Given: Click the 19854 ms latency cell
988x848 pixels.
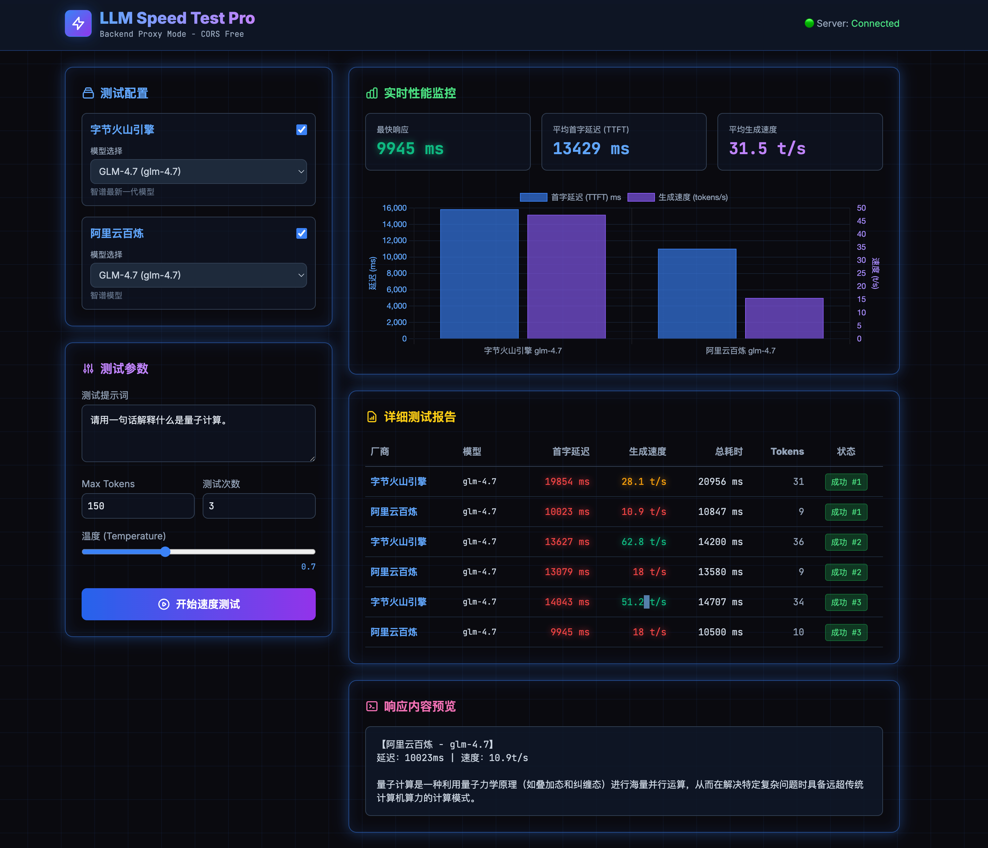Looking at the screenshot, I should [567, 482].
